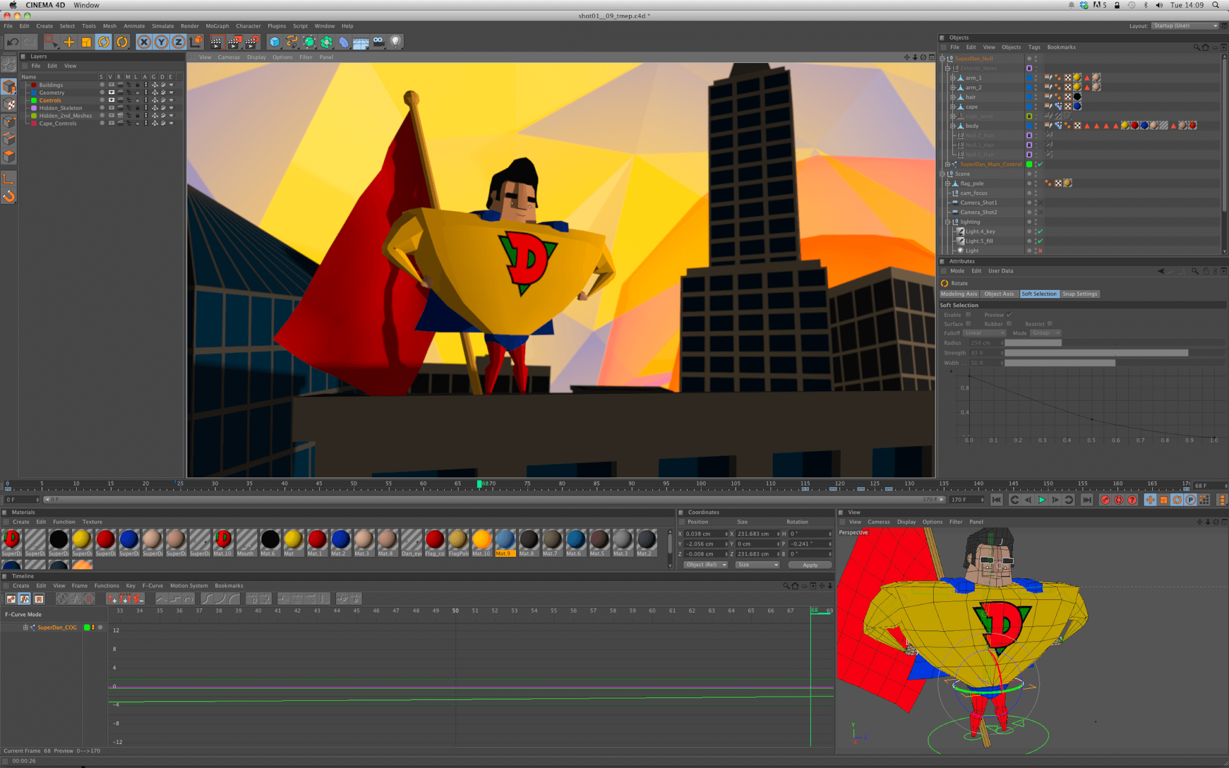Select the Scale tool
This screenshot has height=768, width=1229.
point(86,42)
